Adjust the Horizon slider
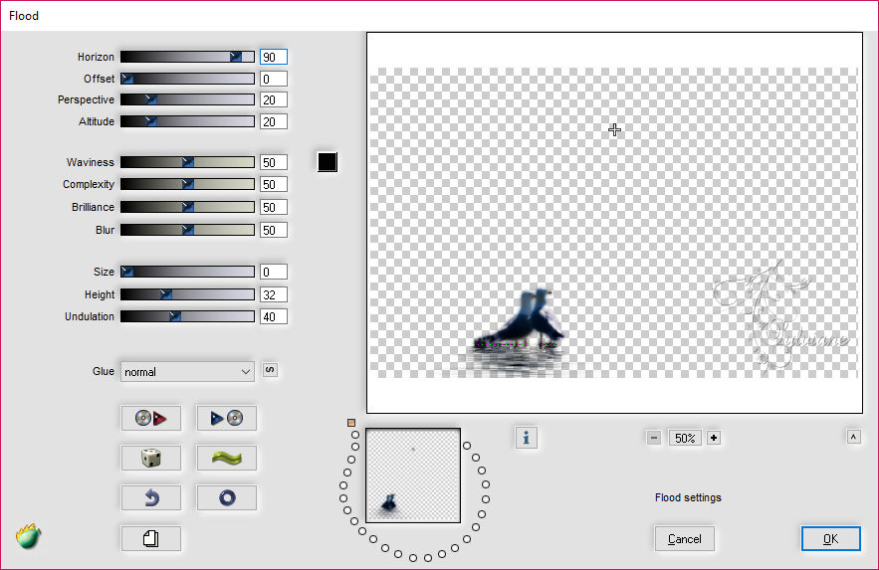This screenshot has height=570, width=879. pyautogui.click(x=187, y=57)
